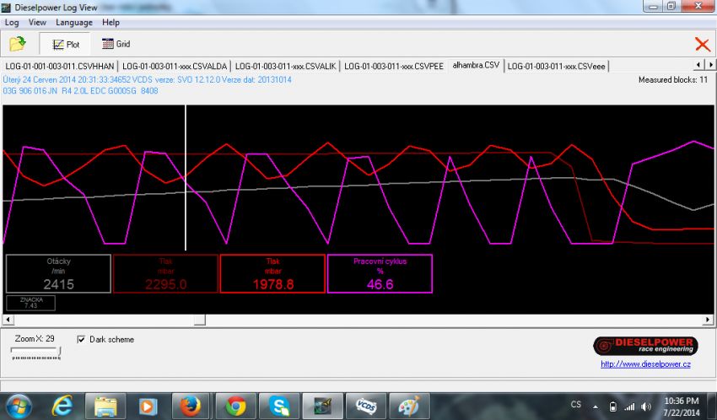Viewport: 717px width, 420px height.
Task: Open a log file with the folder icon
Action: pos(17,44)
